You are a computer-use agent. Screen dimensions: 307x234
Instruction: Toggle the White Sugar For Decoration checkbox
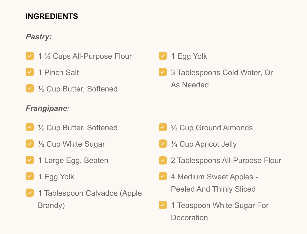pos(163,205)
